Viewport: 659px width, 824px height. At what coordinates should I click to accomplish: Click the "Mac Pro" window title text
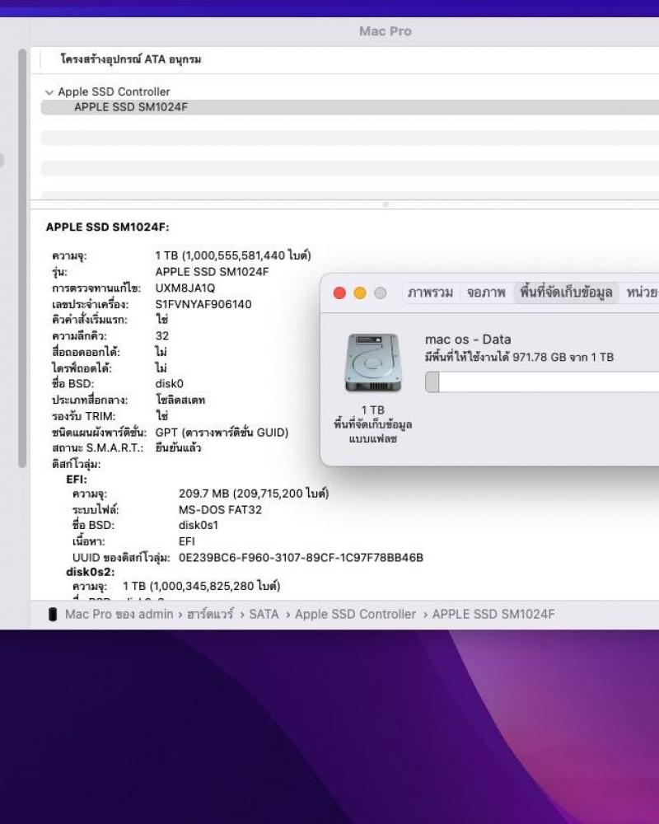click(386, 31)
